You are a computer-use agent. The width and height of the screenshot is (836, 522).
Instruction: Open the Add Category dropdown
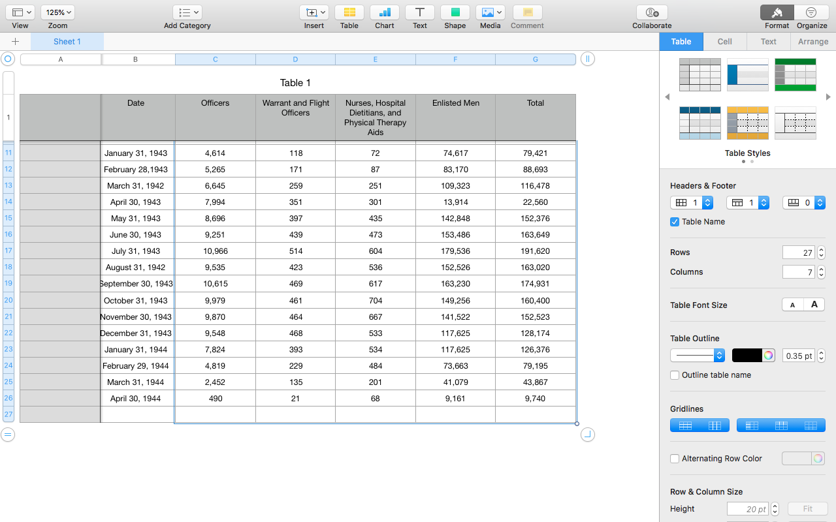[187, 12]
